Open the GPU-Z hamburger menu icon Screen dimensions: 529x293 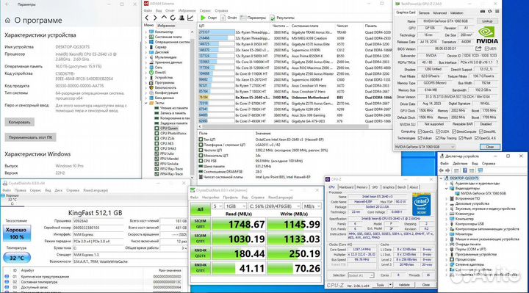[x=497, y=12]
